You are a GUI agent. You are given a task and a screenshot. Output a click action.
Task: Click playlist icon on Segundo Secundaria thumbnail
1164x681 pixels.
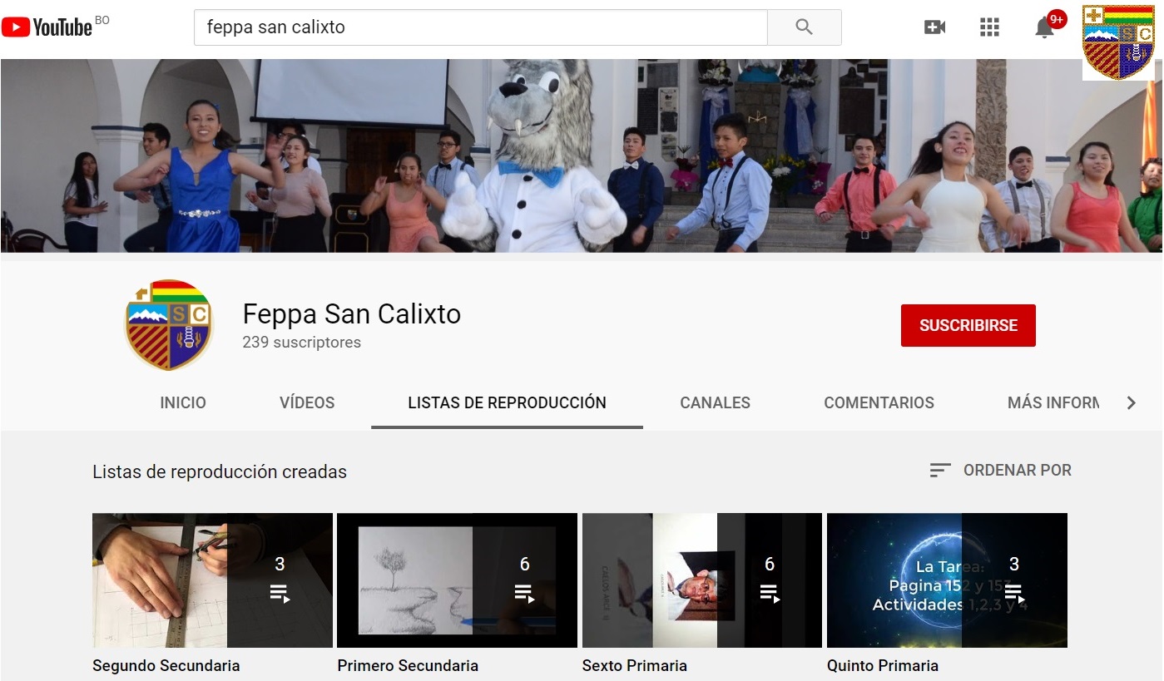click(280, 593)
